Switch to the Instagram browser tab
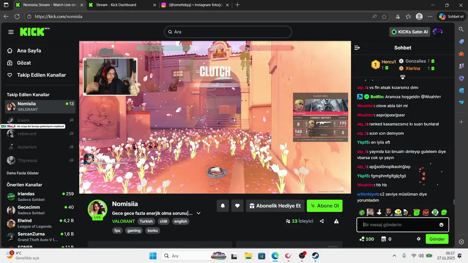Image resolution: width=468 pixels, height=263 pixels. [x=195, y=5]
